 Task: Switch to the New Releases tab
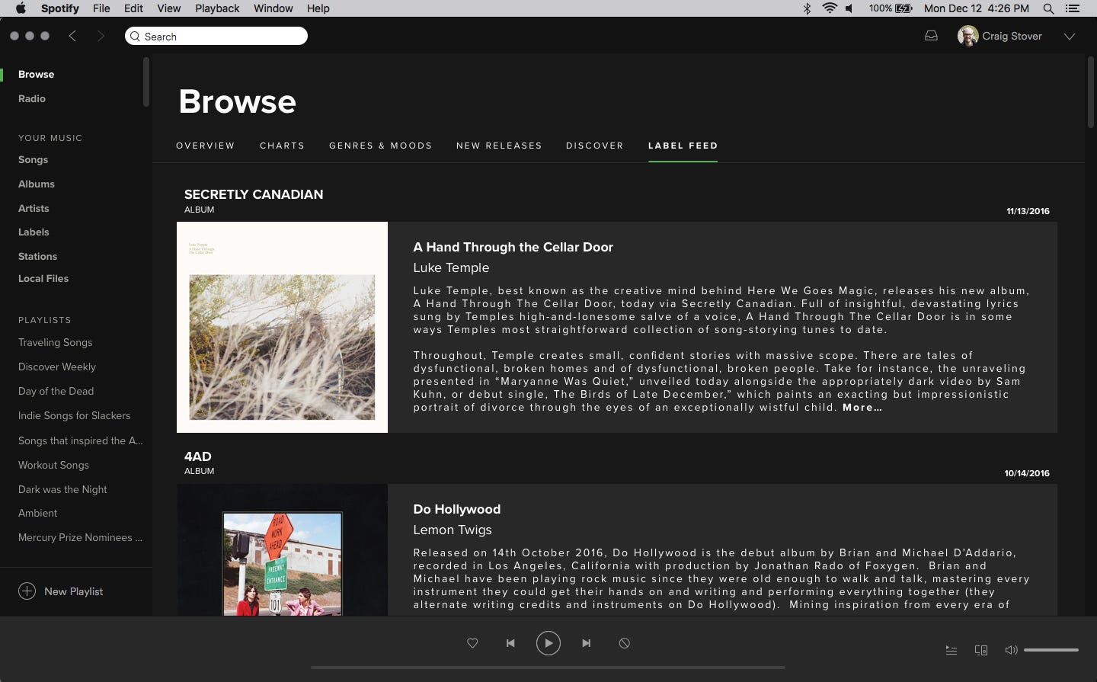pos(499,146)
